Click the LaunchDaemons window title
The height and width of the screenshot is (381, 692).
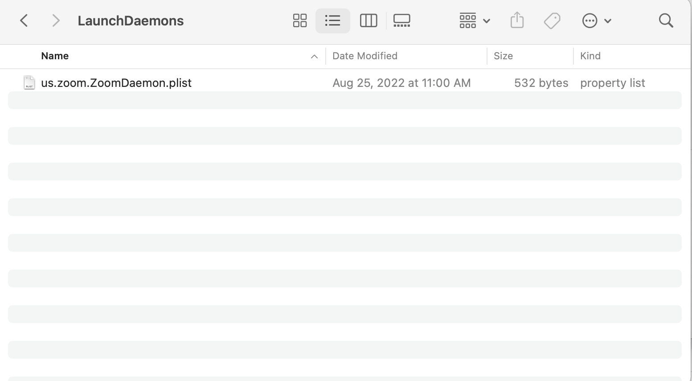coord(131,21)
